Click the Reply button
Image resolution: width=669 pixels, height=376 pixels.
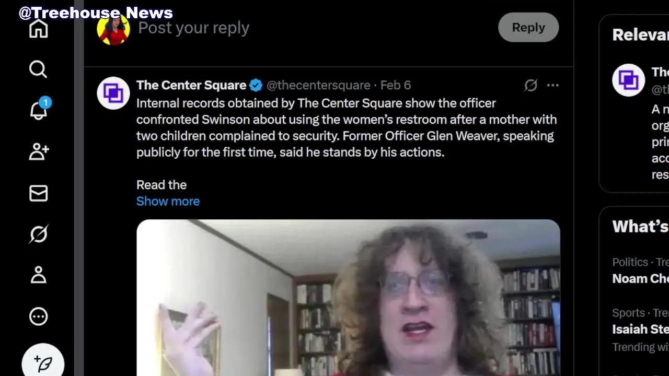528,27
